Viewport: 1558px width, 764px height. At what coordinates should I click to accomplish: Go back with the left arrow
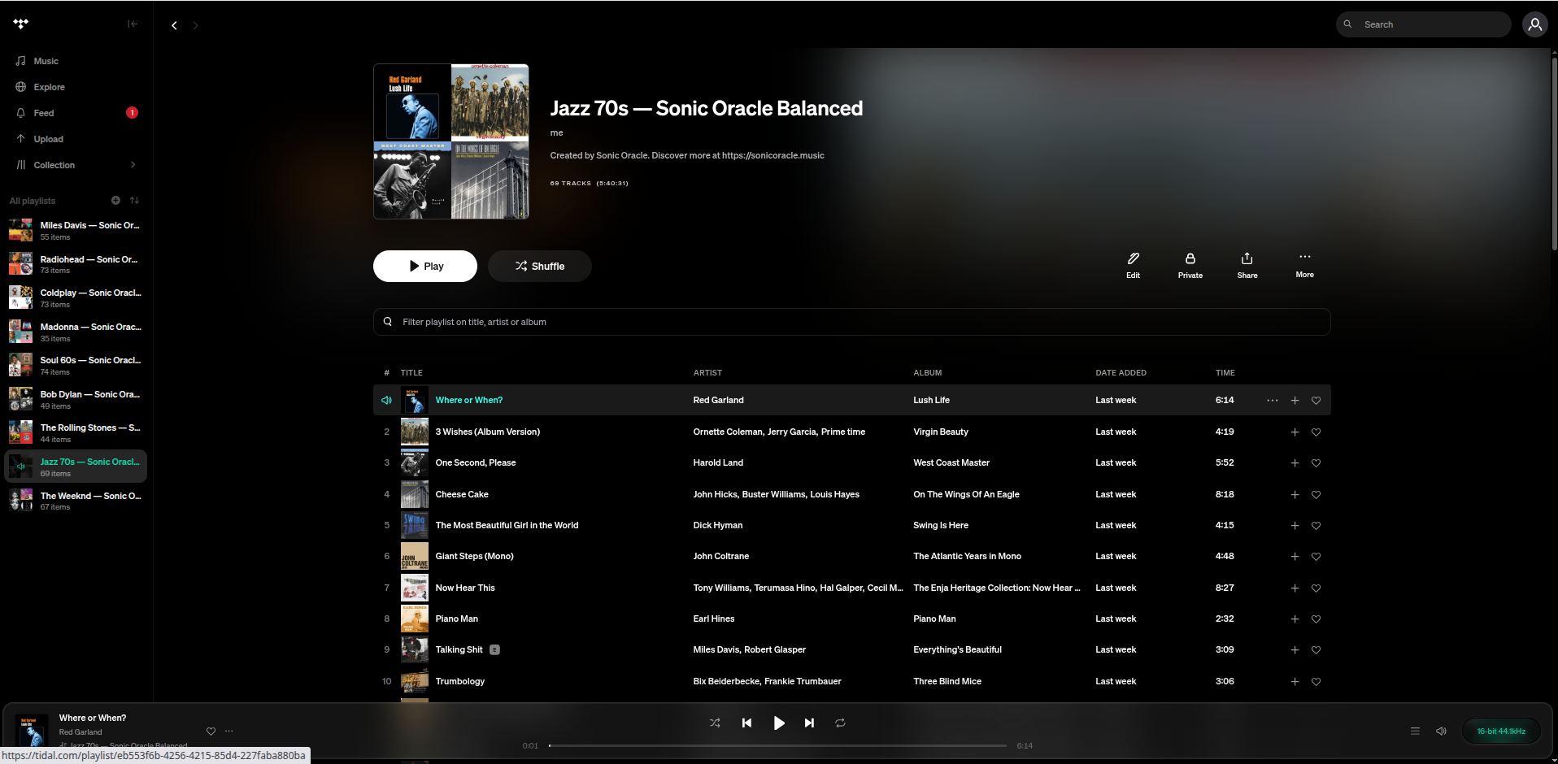[x=174, y=25]
